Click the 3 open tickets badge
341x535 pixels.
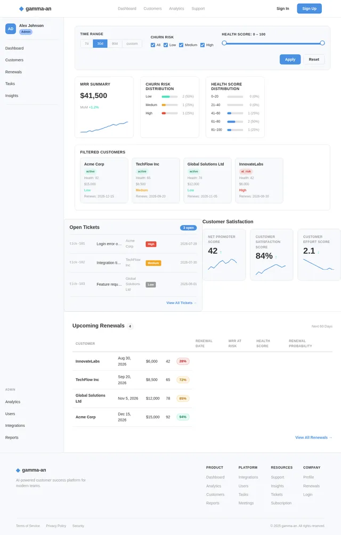pyautogui.click(x=188, y=228)
